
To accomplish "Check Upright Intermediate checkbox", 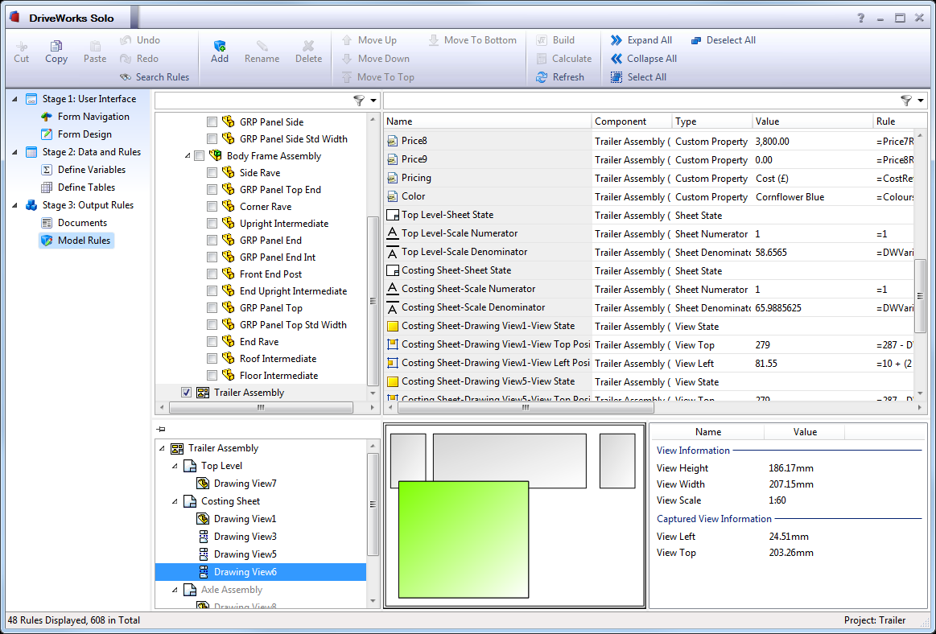I will pyautogui.click(x=212, y=224).
